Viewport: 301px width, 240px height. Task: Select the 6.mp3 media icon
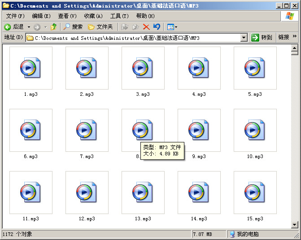pos(31,130)
